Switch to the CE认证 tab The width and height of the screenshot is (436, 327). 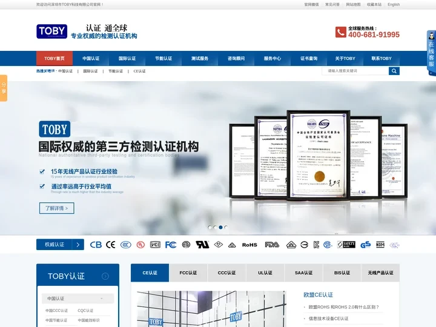[x=150, y=272]
